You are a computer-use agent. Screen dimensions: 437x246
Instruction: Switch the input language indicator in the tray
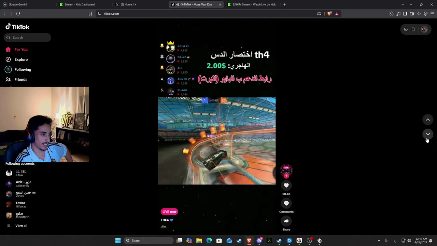[395, 241]
